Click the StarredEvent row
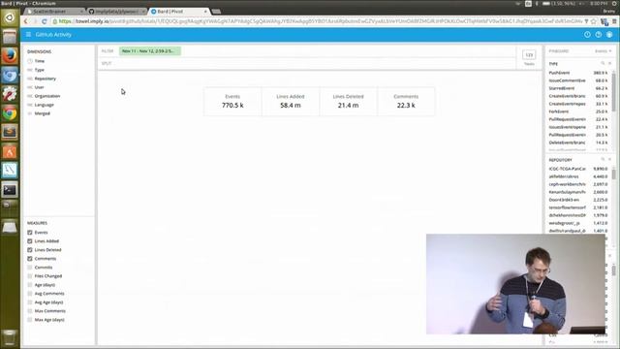This screenshot has width=620, height=349. tap(578, 88)
